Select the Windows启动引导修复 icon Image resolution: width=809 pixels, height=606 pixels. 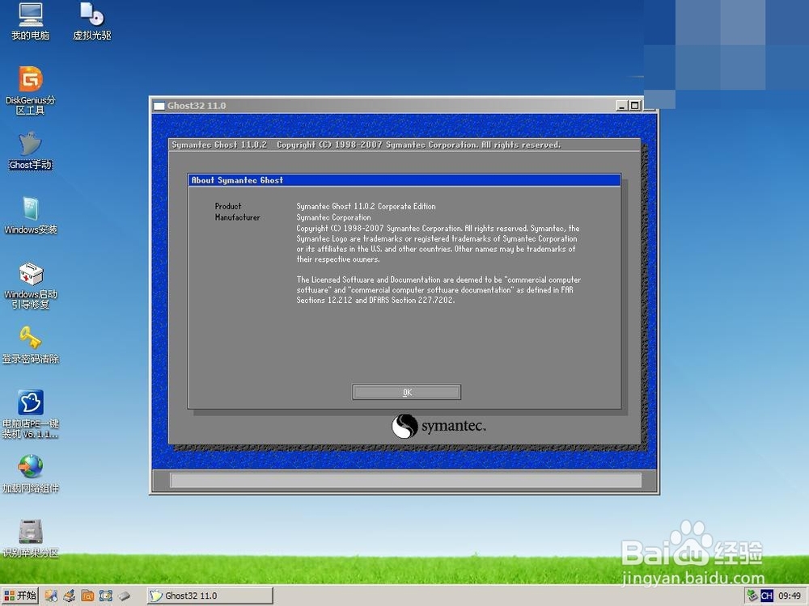(x=31, y=285)
